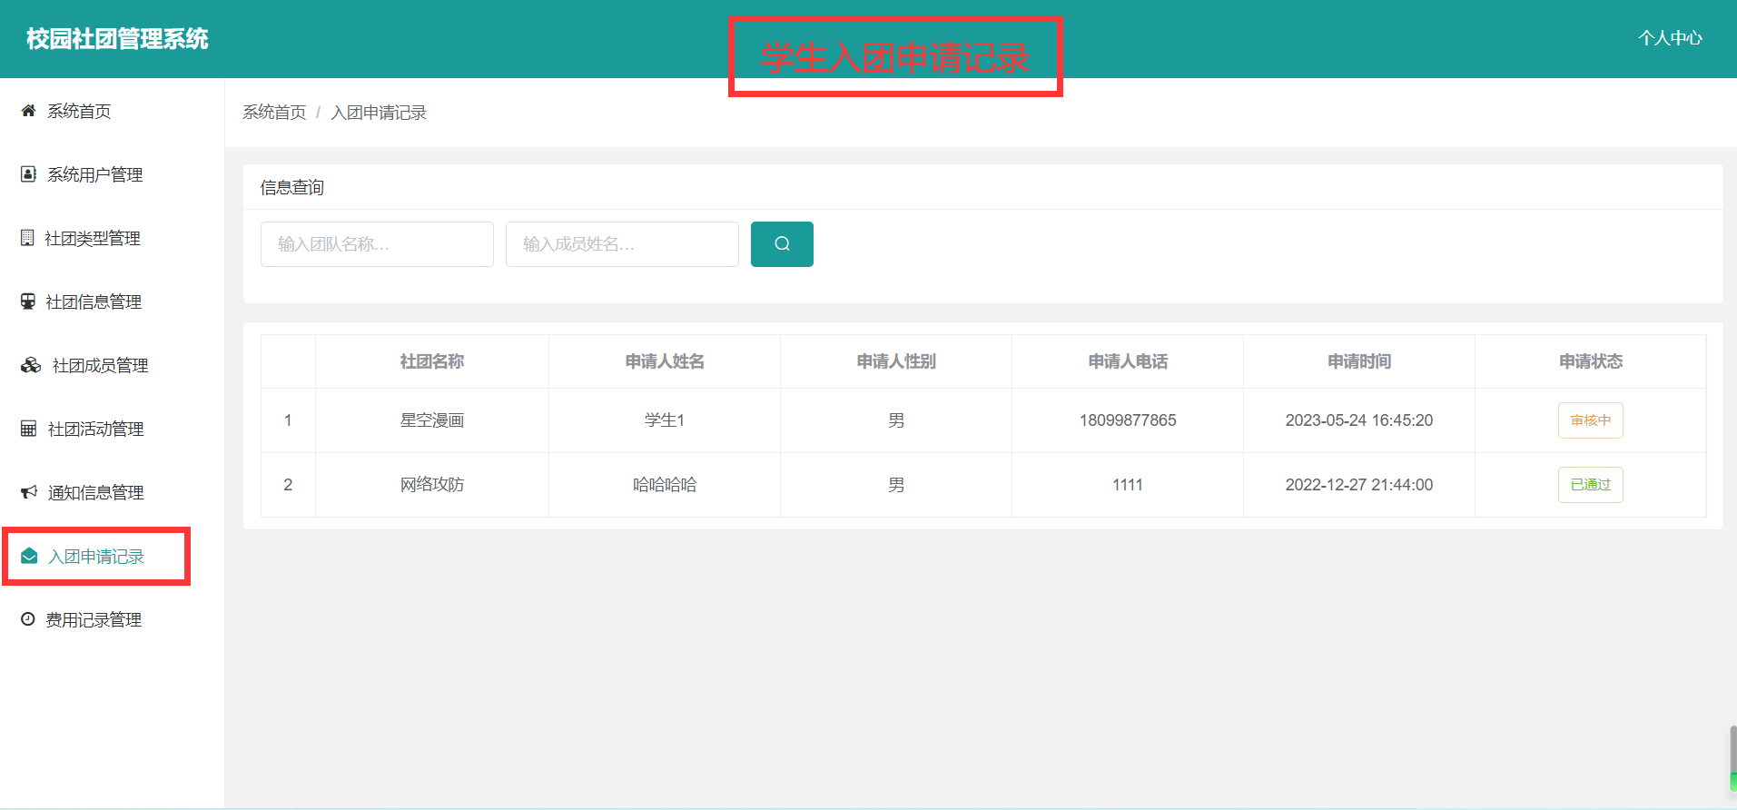Screen dimensions: 1737x810
Task: Click the cubes icon beside 社团成员管理
Action: tap(31, 365)
